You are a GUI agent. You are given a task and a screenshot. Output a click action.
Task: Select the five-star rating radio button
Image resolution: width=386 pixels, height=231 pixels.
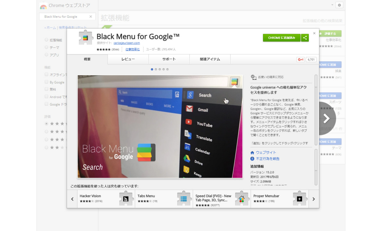tap(46, 124)
